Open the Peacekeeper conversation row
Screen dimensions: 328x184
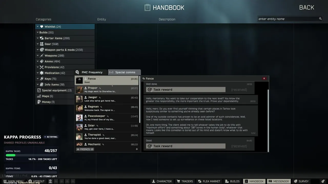[x=107, y=118]
